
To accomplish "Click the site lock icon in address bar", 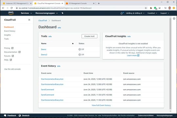I will [17, 8].
